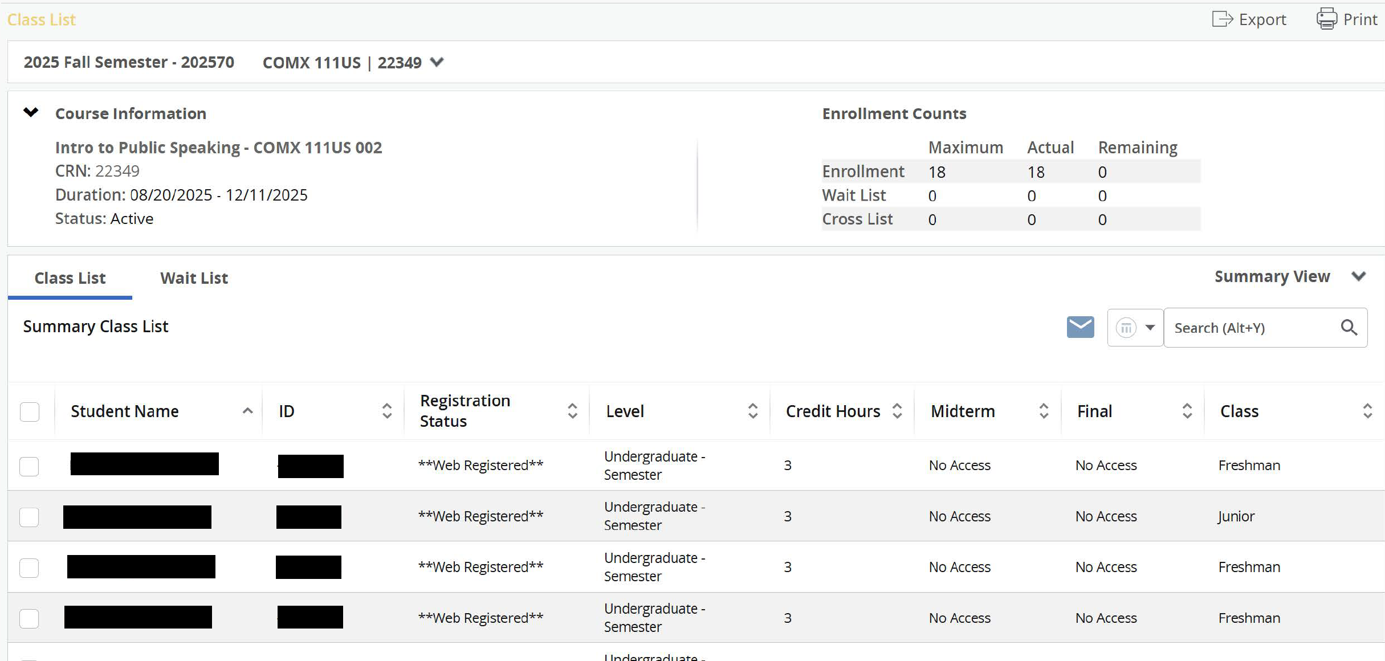Sort by the Registration Status column arrows
The image size is (1385, 661).
pyautogui.click(x=572, y=411)
